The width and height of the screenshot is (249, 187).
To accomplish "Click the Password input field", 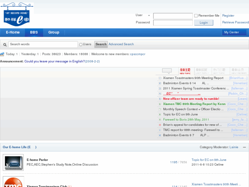I will click(x=173, y=22).
